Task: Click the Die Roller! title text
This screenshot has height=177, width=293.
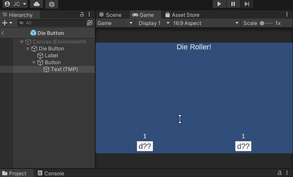Action: pyautogui.click(x=194, y=47)
